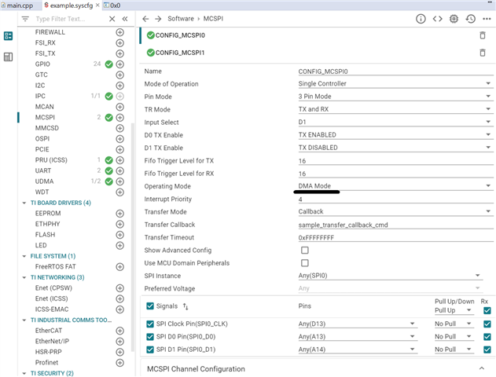Switch to main.cpp tab

(17, 5)
